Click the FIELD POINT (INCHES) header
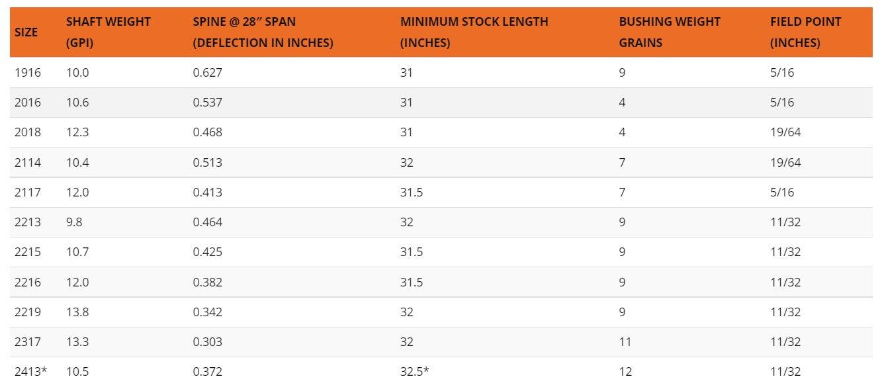The width and height of the screenshot is (882, 389). pyautogui.click(x=805, y=32)
